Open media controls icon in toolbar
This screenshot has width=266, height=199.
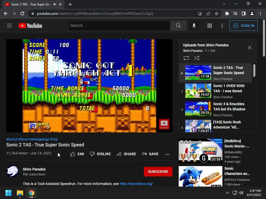click(235, 13)
